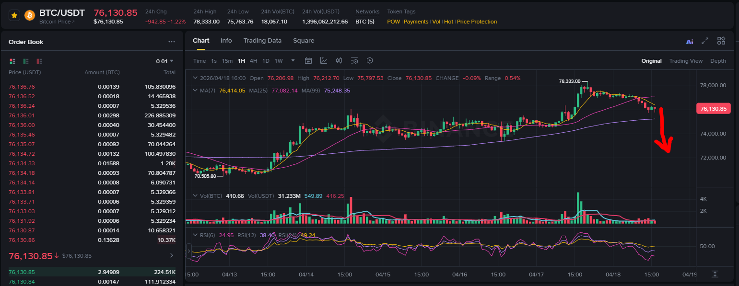Open the hexagon chart settings icon
The width and height of the screenshot is (739, 286).
(x=370, y=61)
